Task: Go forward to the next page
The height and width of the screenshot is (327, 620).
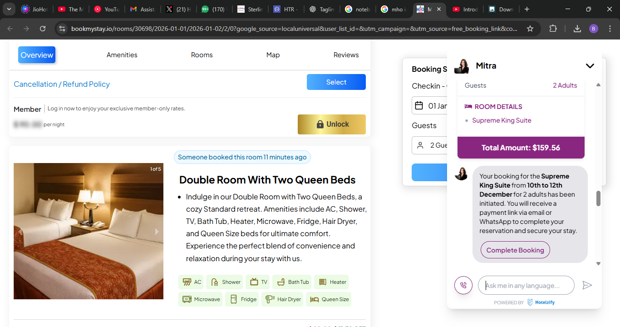Action: [x=26, y=29]
